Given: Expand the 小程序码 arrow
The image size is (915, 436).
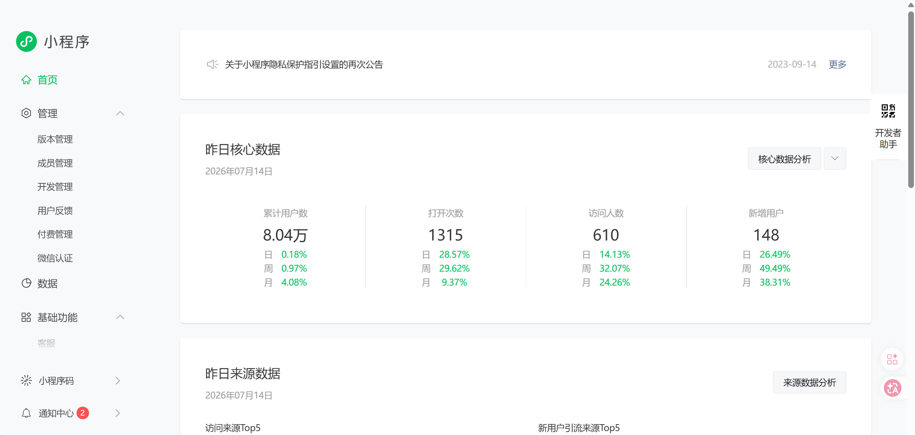Looking at the screenshot, I should point(118,381).
